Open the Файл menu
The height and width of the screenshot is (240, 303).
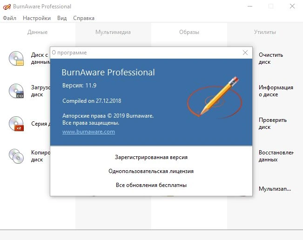pyautogui.click(x=9, y=18)
